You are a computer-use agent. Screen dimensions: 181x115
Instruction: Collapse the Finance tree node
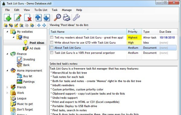pos(7,54)
